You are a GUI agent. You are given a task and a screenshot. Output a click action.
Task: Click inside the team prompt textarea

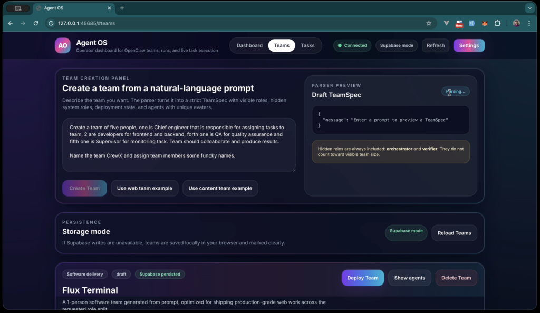[x=179, y=145]
